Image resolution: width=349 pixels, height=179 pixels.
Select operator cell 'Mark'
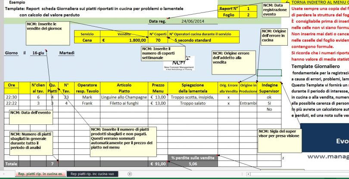click(x=87, y=97)
